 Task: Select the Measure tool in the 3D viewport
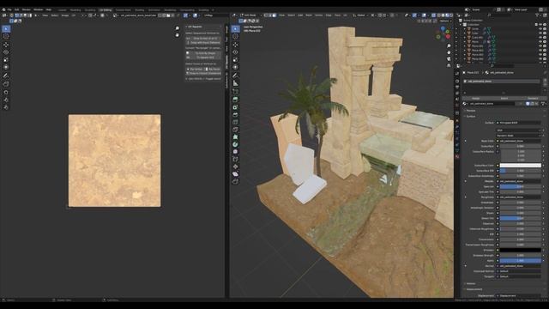click(235, 83)
